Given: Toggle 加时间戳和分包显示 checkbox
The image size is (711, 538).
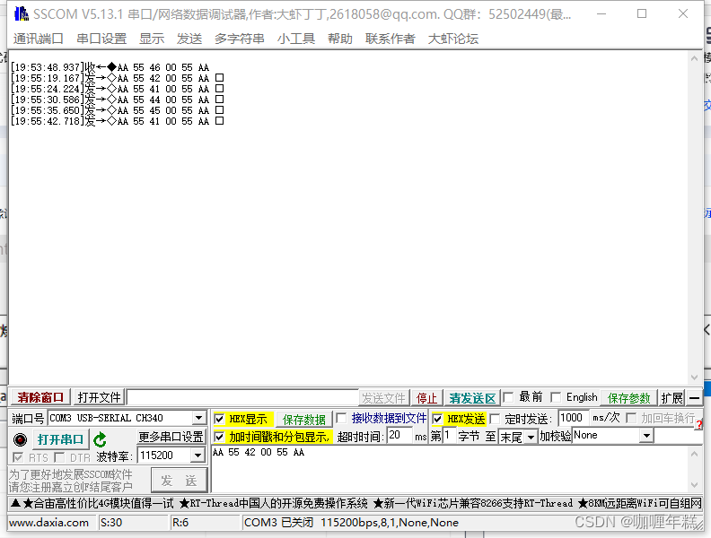Looking at the screenshot, I should coord(219,437).
